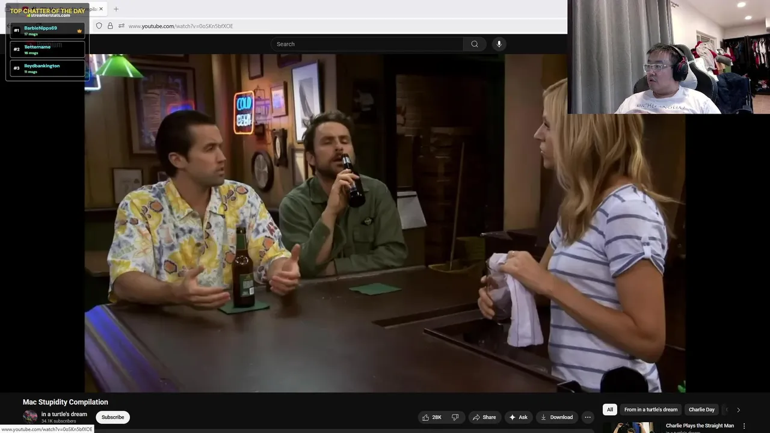Open the in a turtle's dream channel link

pos(64,414)
